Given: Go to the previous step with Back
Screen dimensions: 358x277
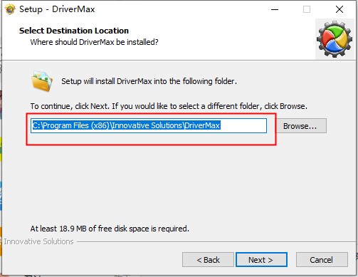Looking at the screenshot, I should (x=208, y=260).
